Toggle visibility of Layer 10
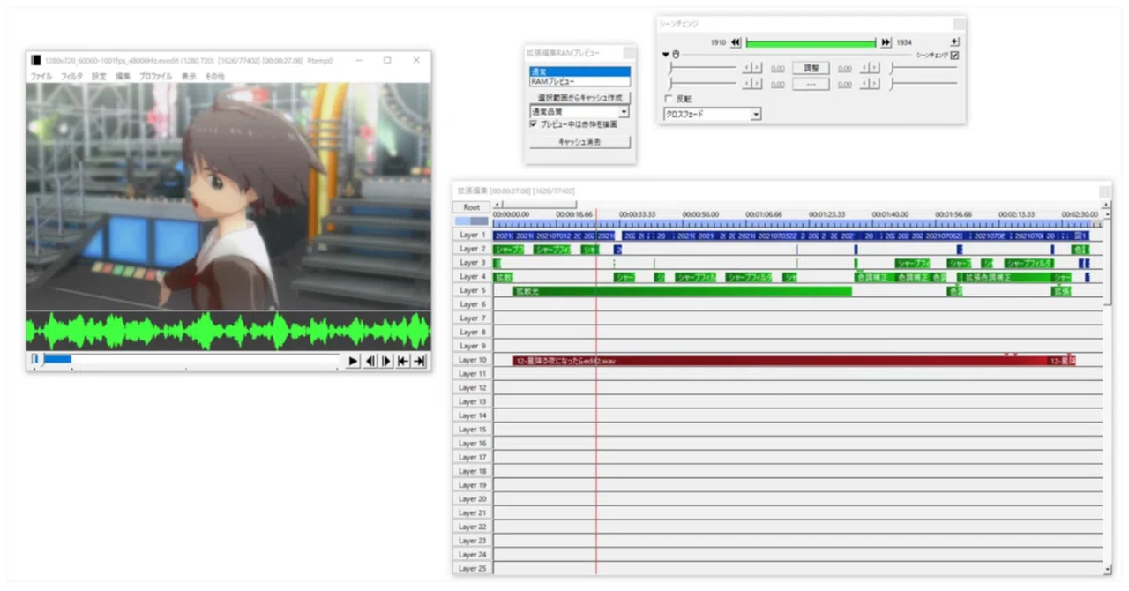Image resolution: width=1129 pixels, height=591 pixels. 472,360
